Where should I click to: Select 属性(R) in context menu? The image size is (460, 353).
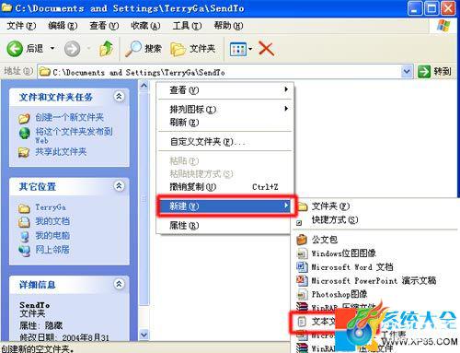click(x=224, y=226)
